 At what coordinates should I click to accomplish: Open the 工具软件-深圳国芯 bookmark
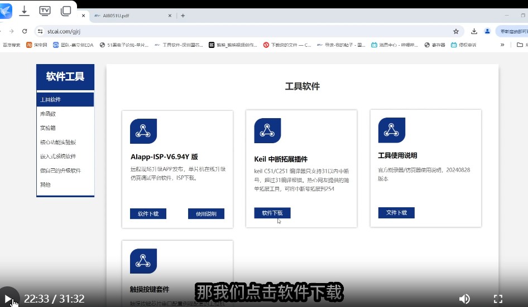(179, 45)
